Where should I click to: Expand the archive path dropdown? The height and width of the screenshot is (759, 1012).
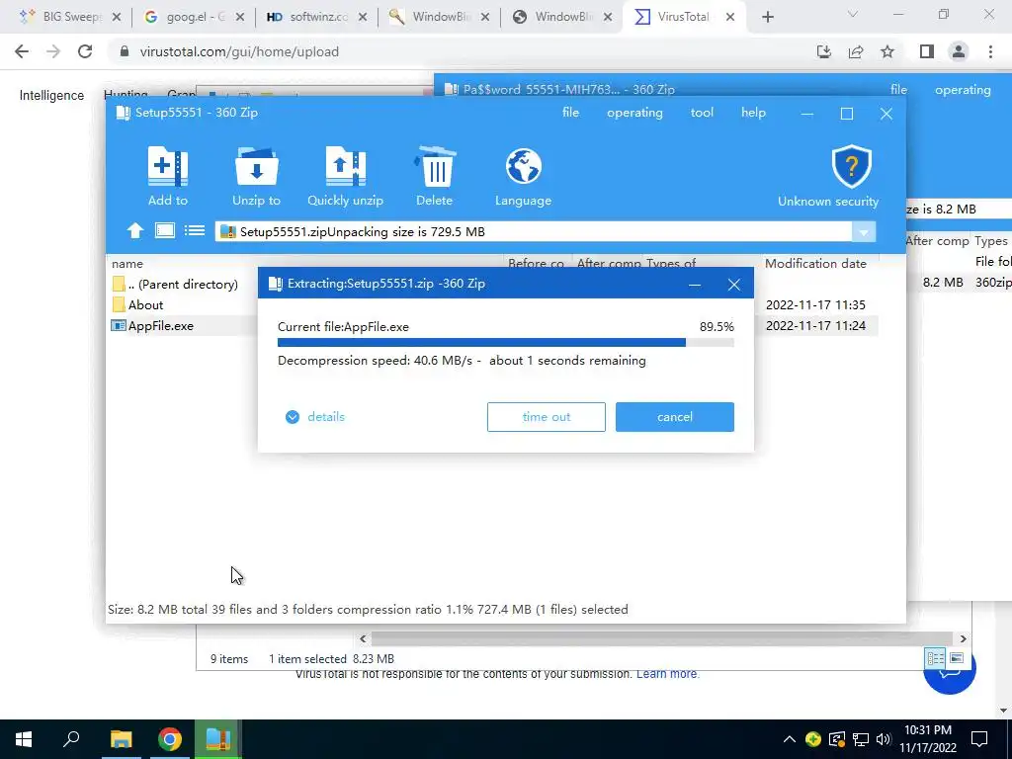pos(864,231)
